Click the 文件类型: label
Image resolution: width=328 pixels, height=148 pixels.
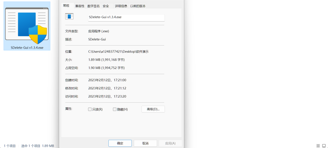(x=72, y=31)
